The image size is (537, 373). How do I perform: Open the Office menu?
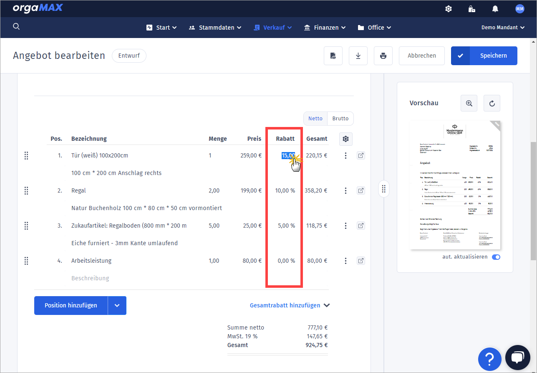coord(375,28)
